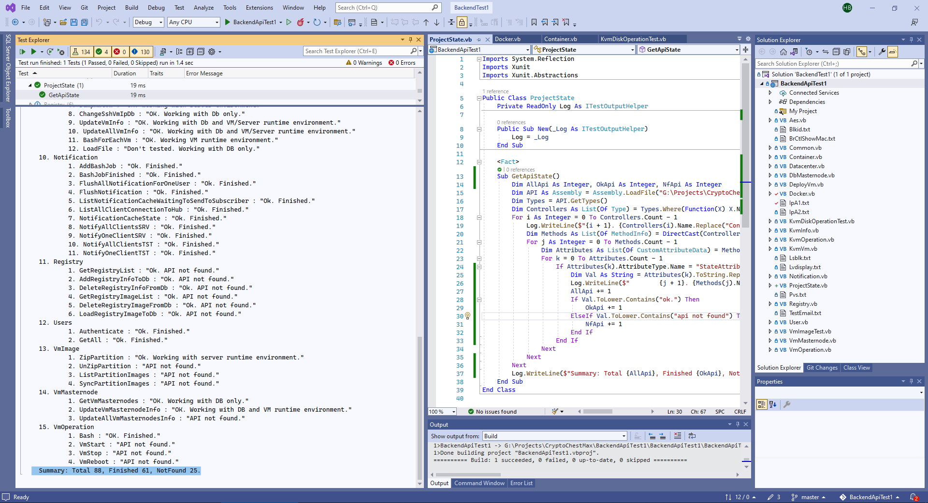Click Save All in the toolbar
This screenshot has height=503, width=928.
(x=85, y=22)
